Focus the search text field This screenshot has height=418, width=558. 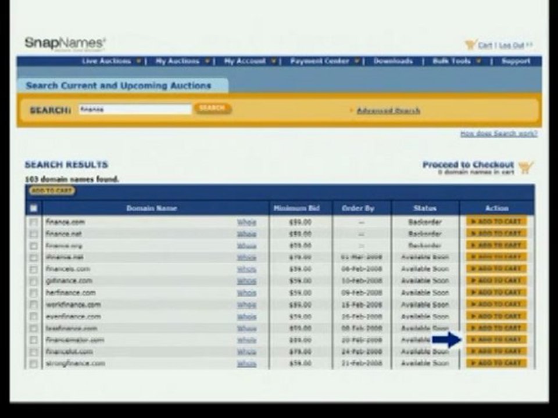coord(135,109)
